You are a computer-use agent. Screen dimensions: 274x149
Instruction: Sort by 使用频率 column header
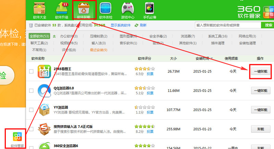(x=231, y=58)
